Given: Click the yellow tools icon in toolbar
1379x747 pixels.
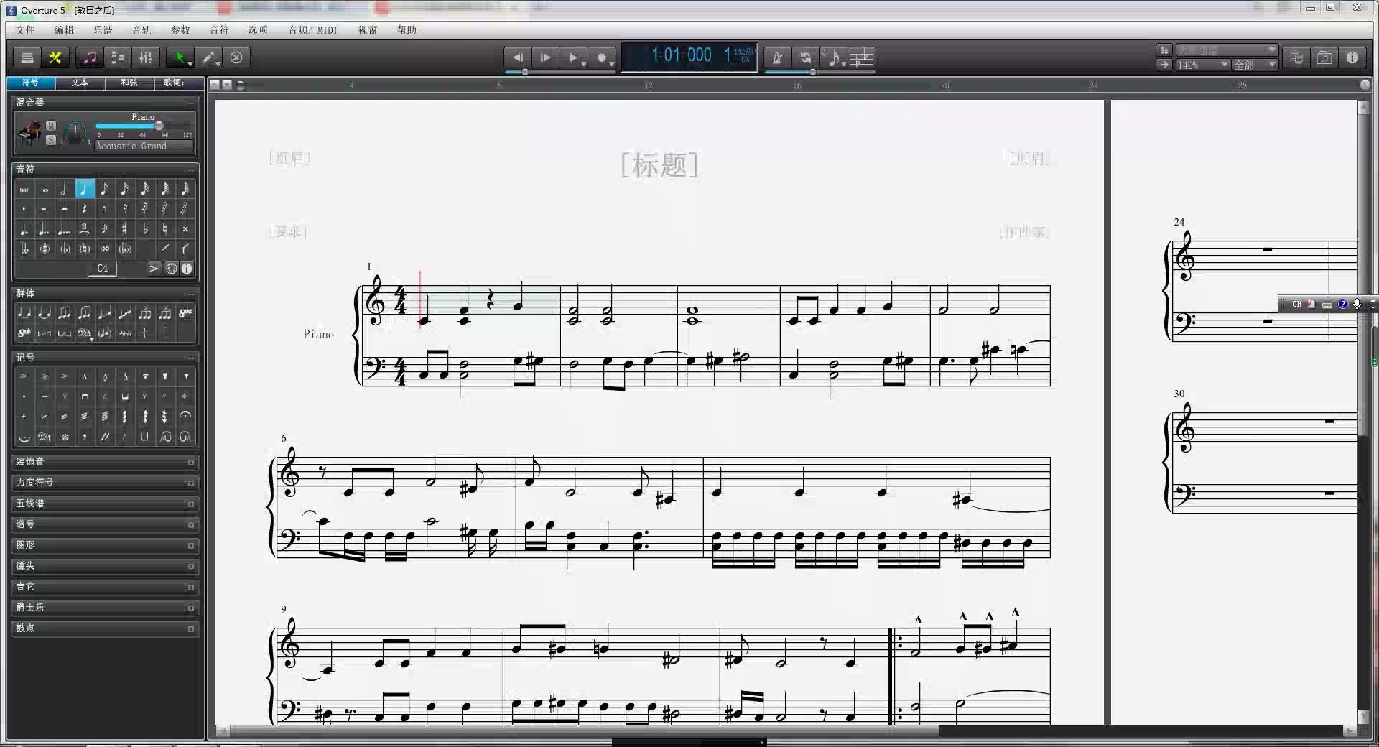Looking at the screenshot, I should point(55,57).
